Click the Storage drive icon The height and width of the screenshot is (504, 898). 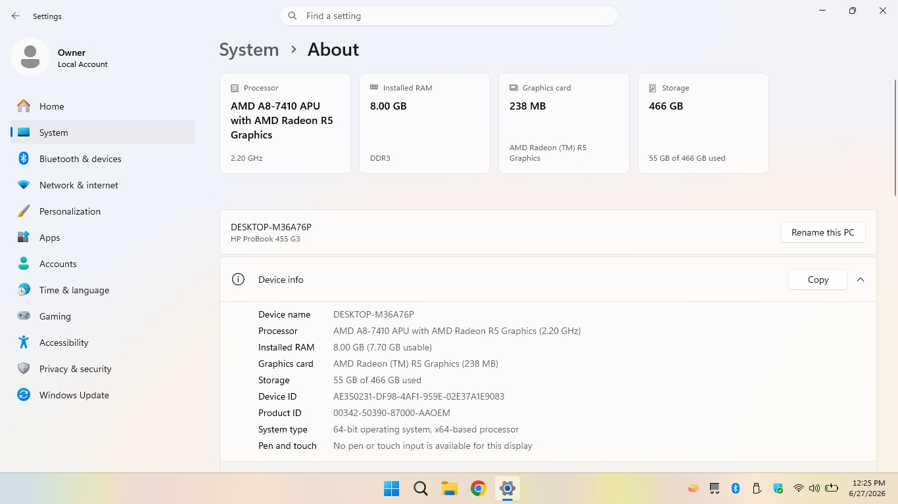pyautogui.click(x=653, y=88)
